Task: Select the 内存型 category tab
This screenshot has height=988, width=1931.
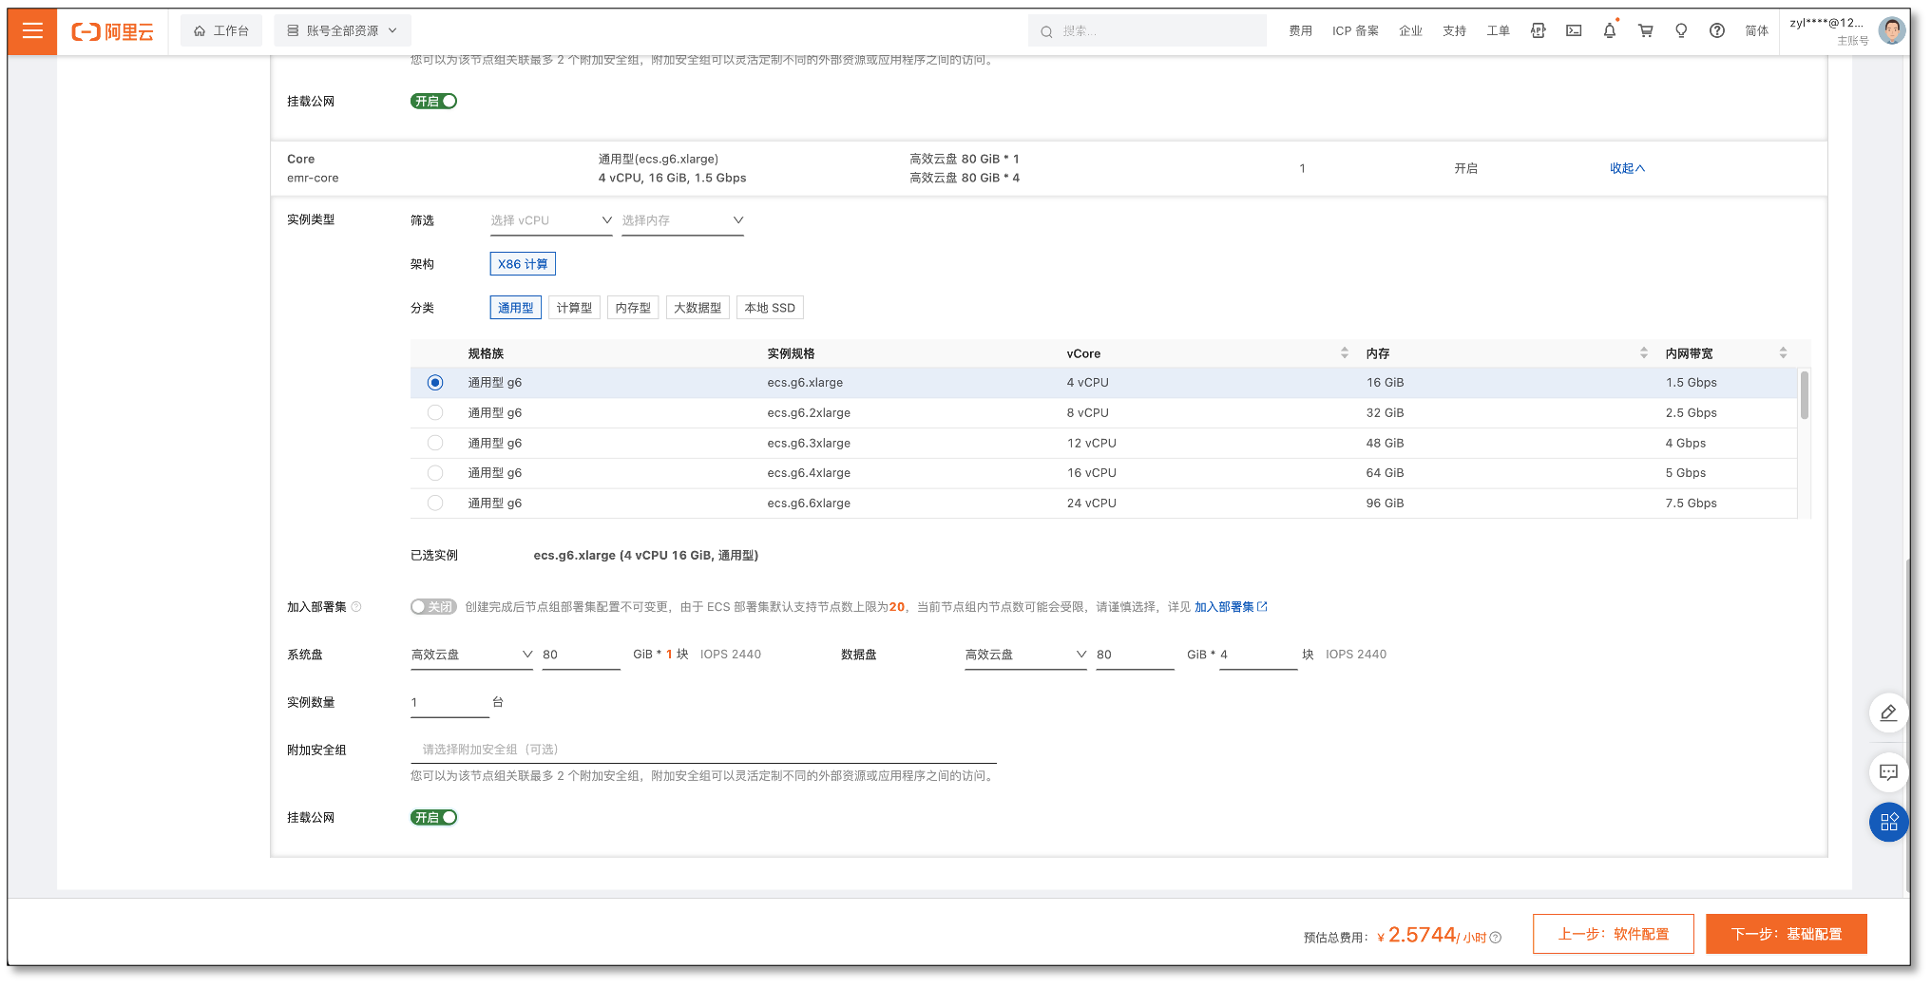Action: (x=633, y=308)
